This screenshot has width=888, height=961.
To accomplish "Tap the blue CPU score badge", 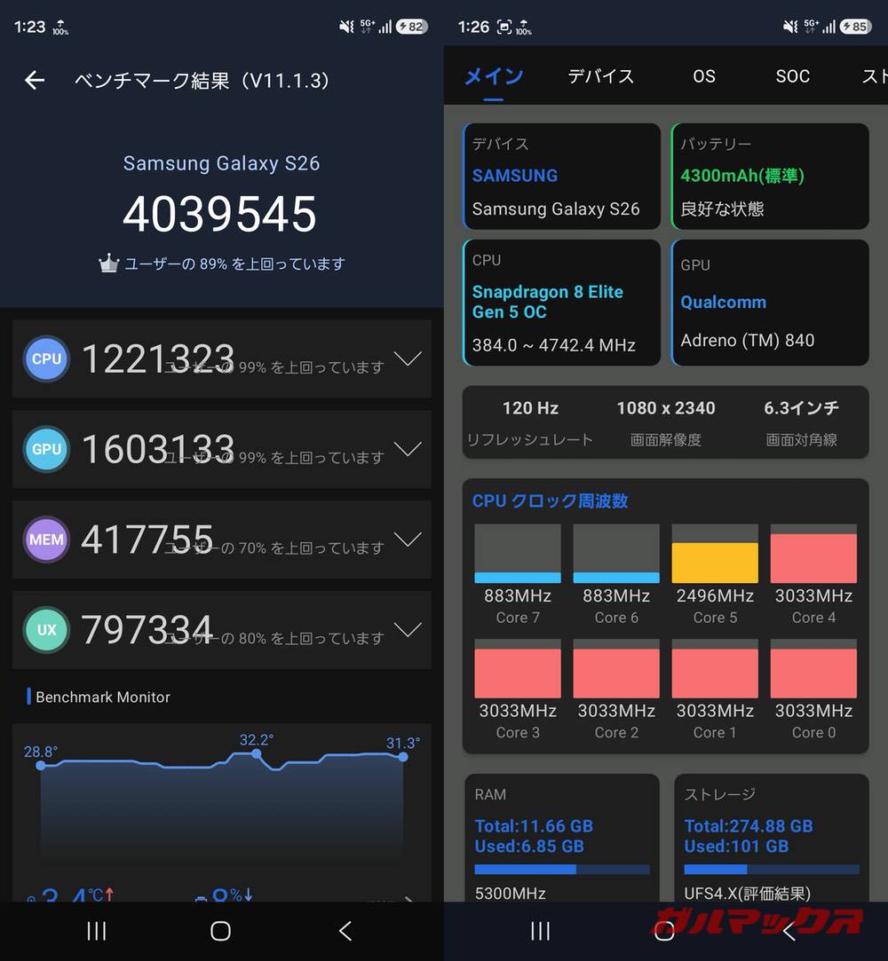I will 46,358.
